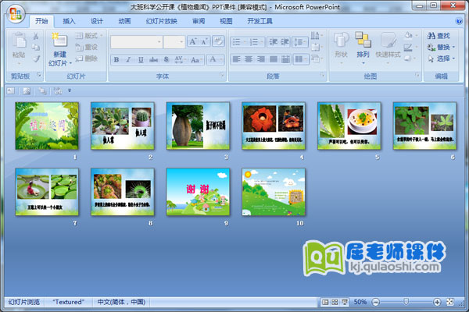
Task: Click Fit slide to window icon
Action: [450, 302]
